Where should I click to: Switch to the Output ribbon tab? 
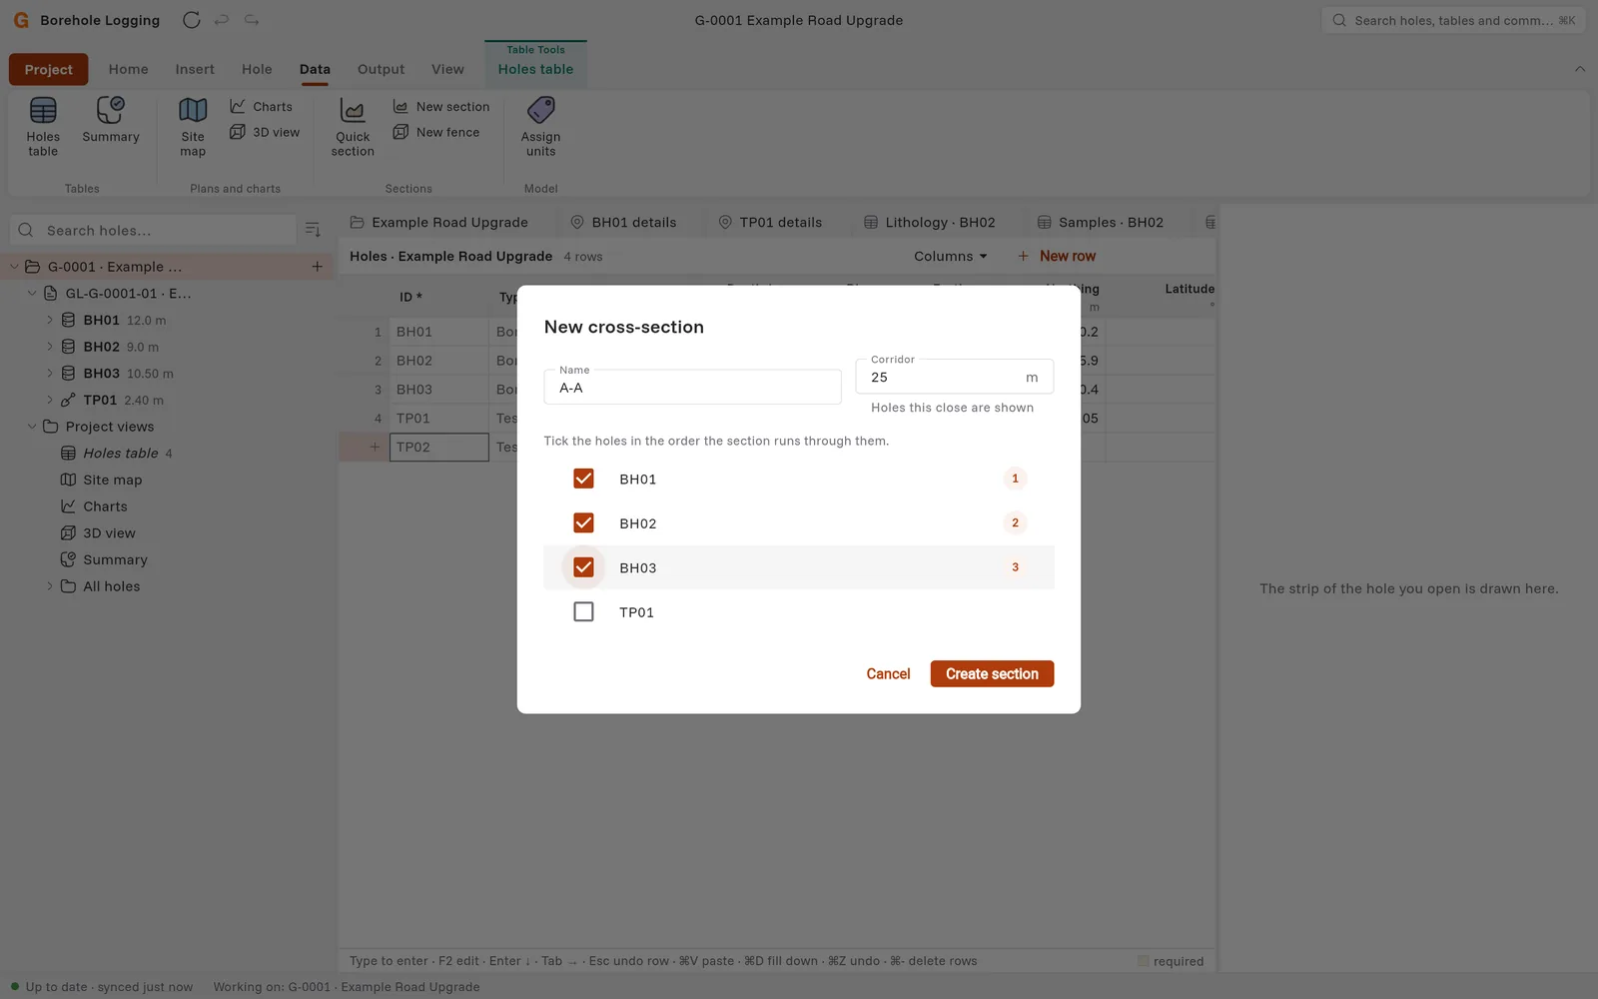pos(381,69)
